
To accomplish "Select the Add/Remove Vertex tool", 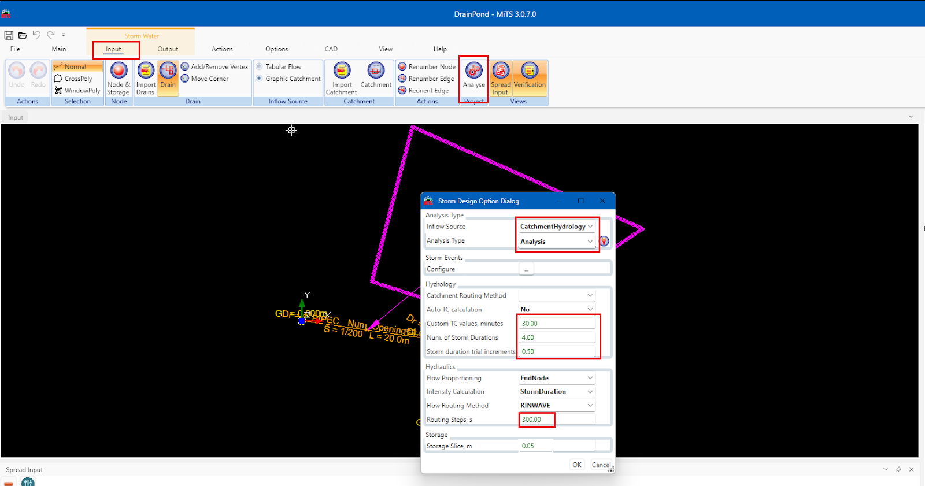I will (214, 66).
